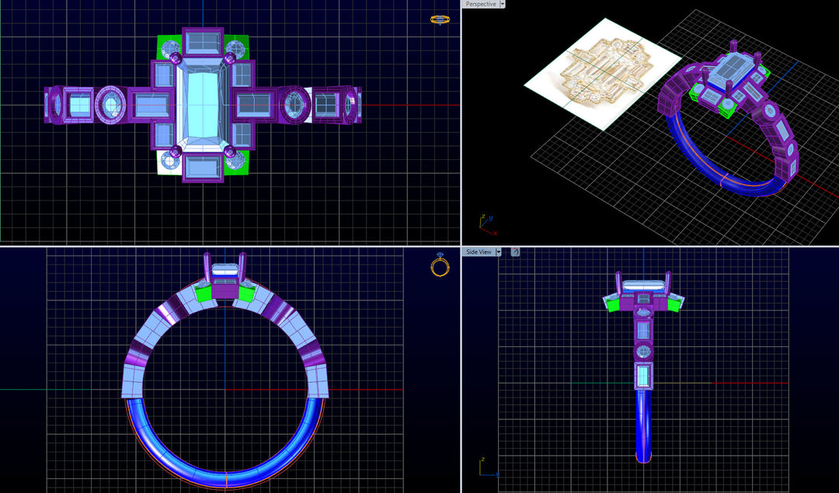The width and height of the screenshot is (839, 493).
Task: Click the upper-left prong of the center stone in the top view
Action: tap(176, 58)
